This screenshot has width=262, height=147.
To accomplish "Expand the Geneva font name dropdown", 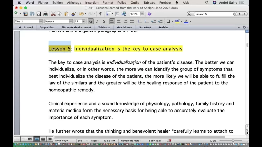I will tap(71, 21).
